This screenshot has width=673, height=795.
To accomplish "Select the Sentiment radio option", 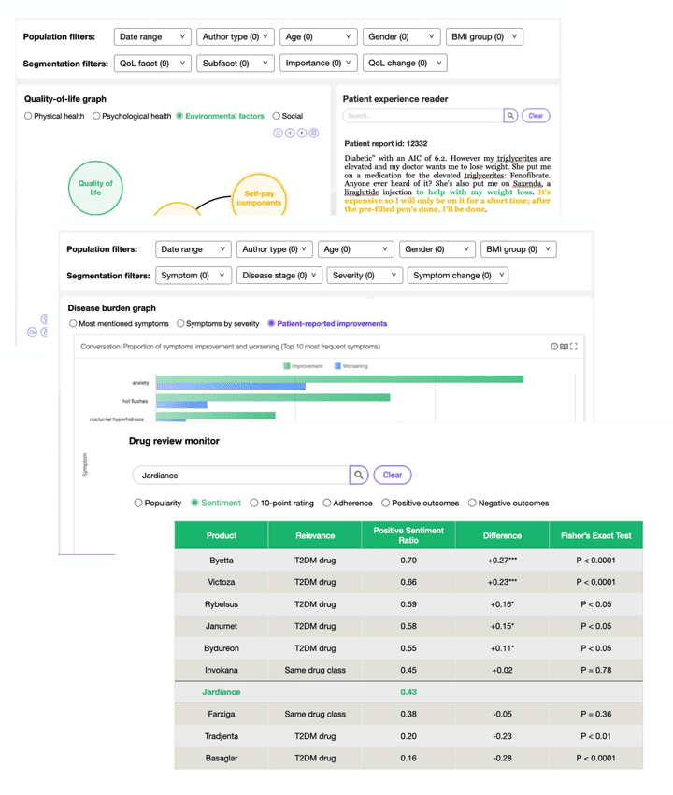I will click(x=195, y=503).
